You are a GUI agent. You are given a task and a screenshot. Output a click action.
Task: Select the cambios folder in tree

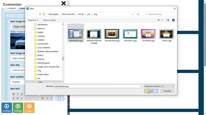(x=41, y=36)
